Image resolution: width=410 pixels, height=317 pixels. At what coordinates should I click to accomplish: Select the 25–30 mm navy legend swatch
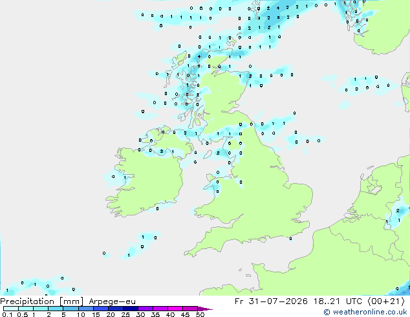point(130,309)
